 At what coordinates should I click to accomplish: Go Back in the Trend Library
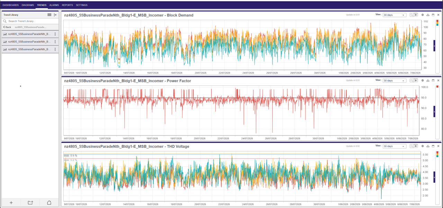[7, 27]
